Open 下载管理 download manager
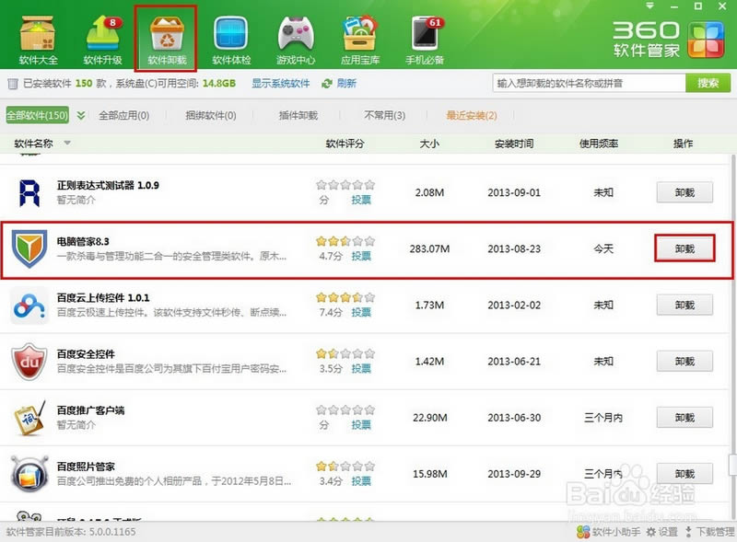Screen dimensions: 737x542 710,532
